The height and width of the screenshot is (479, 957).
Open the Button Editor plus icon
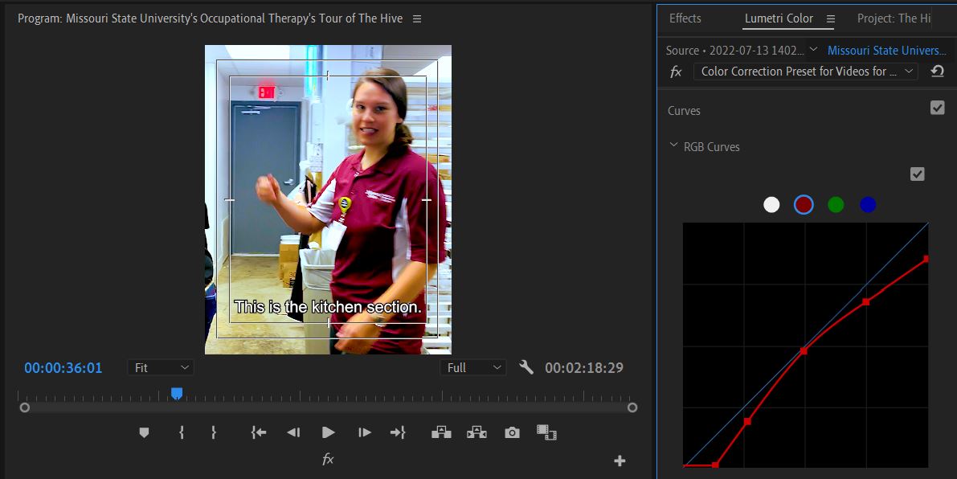(x=620, y=461)
